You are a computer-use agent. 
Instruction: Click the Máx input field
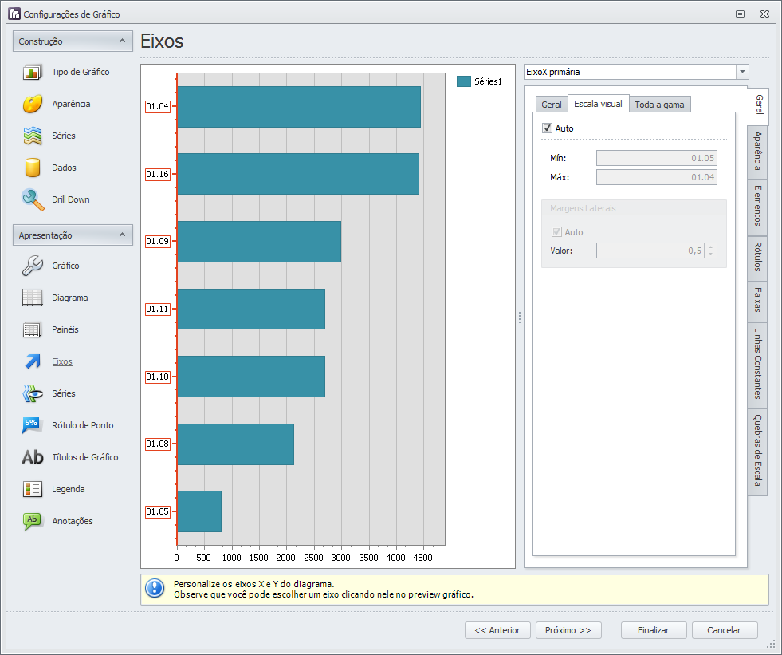pyautogui.click(x=656, y=177)
